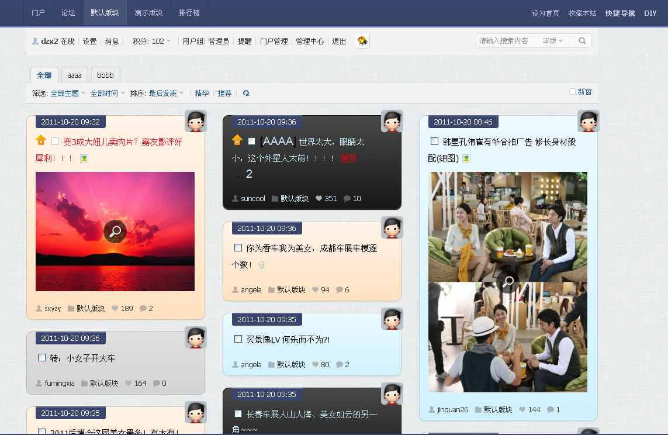Click the comment bubble beside 6 on angela's post

click(x=340, y=290)
